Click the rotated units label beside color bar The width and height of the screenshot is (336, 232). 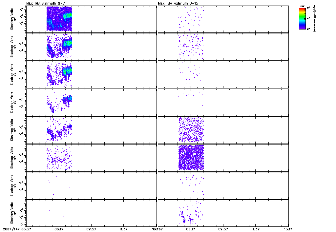(314, 19)
